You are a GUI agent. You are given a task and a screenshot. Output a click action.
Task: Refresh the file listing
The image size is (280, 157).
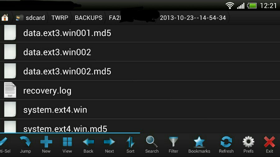[x=226, y=145]
